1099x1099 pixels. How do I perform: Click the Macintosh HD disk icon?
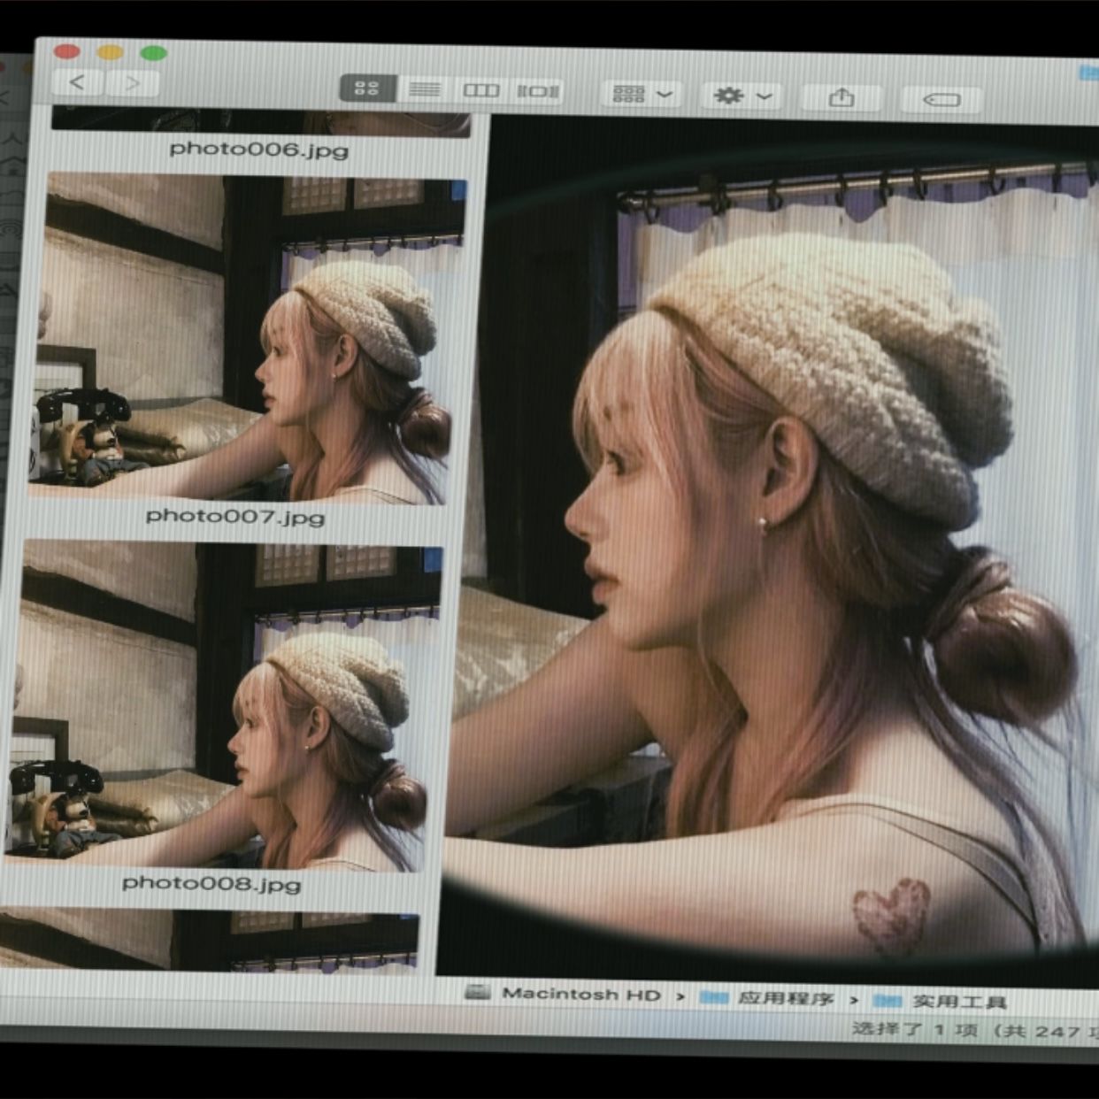[478, 992]
